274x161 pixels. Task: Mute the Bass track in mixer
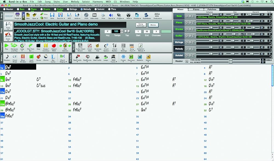coord(187,16)
